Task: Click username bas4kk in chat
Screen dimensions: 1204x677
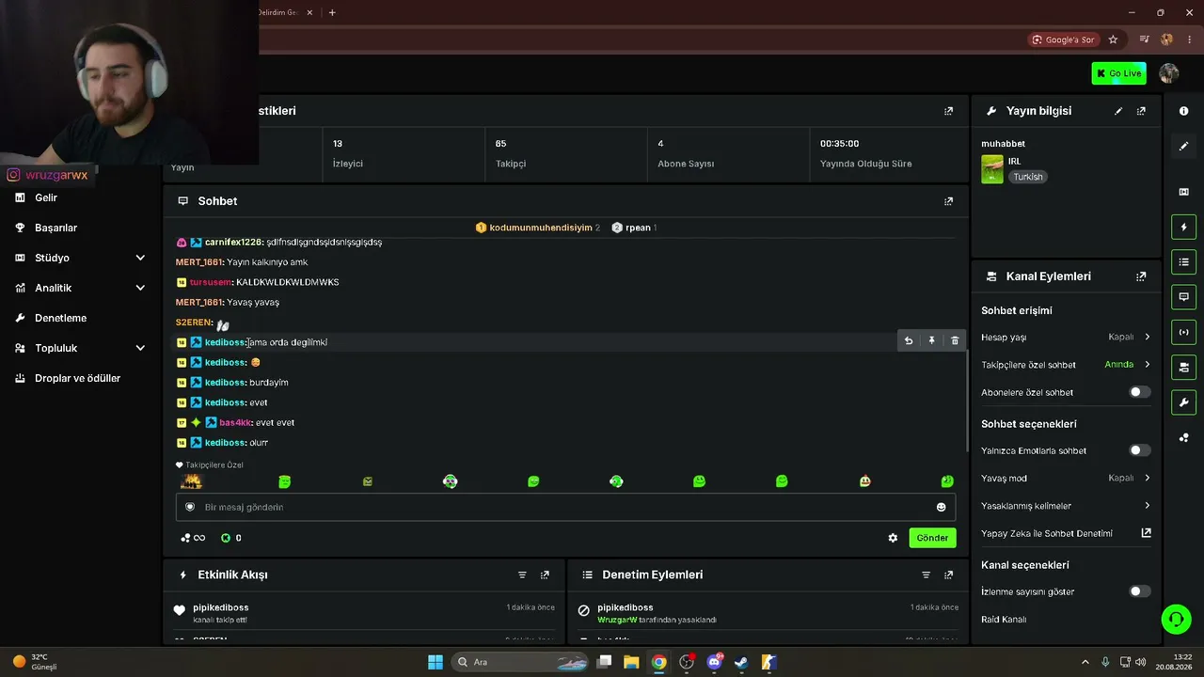Action: tap(235, 422)
